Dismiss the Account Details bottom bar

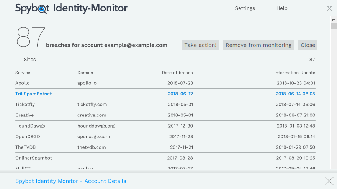[x=329, y=181]
